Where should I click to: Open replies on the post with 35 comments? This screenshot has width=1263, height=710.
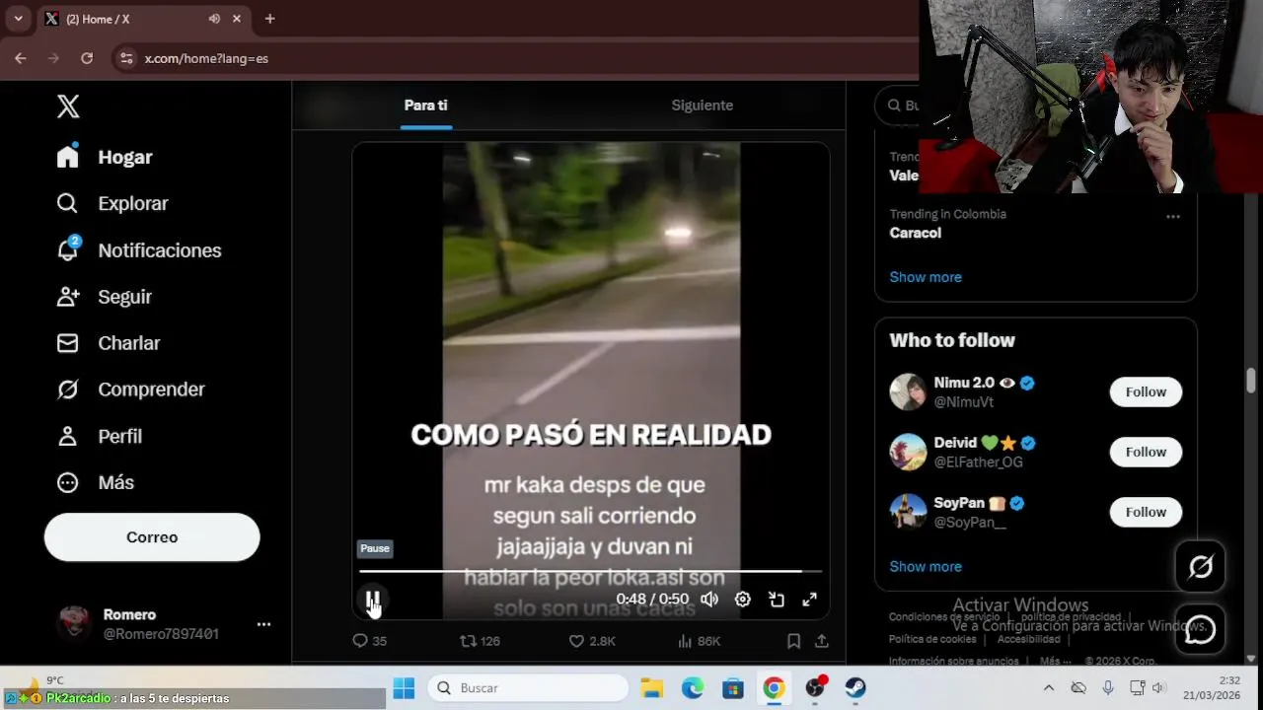click(370, 641)
